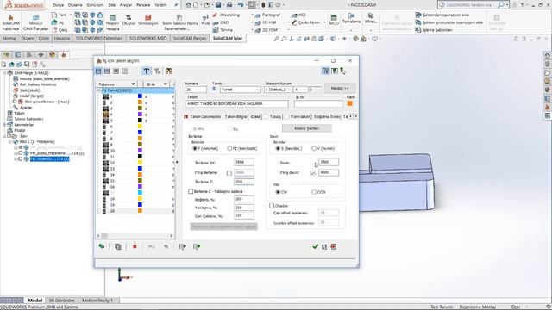Click the Print icon in top toolbar
The image size is (552, 310).
229,5
